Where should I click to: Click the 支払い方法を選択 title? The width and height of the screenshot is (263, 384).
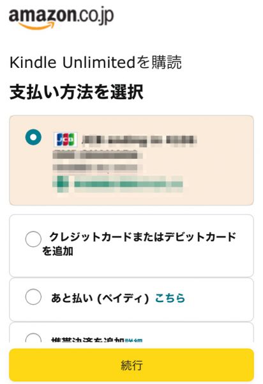tap(77, 92)
